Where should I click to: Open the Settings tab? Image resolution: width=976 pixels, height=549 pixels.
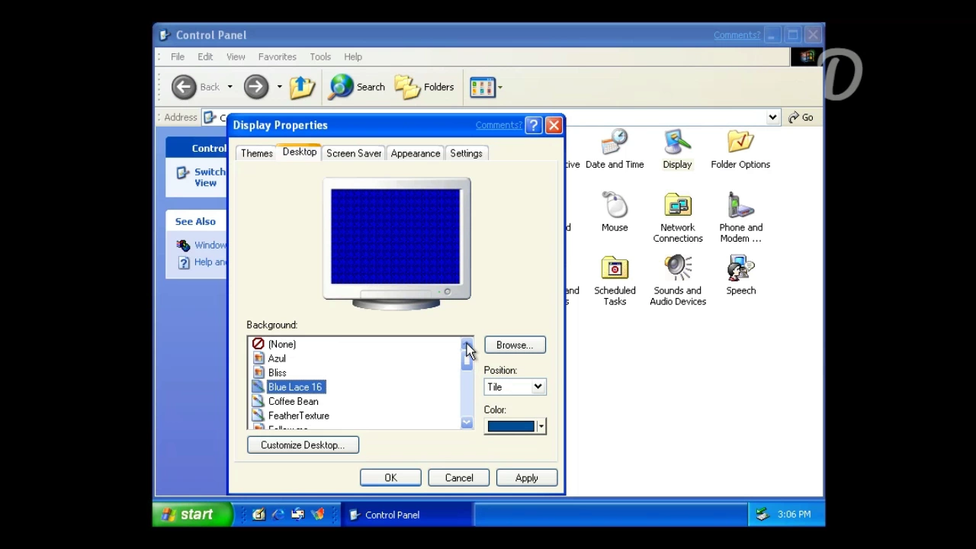(466, 153)
